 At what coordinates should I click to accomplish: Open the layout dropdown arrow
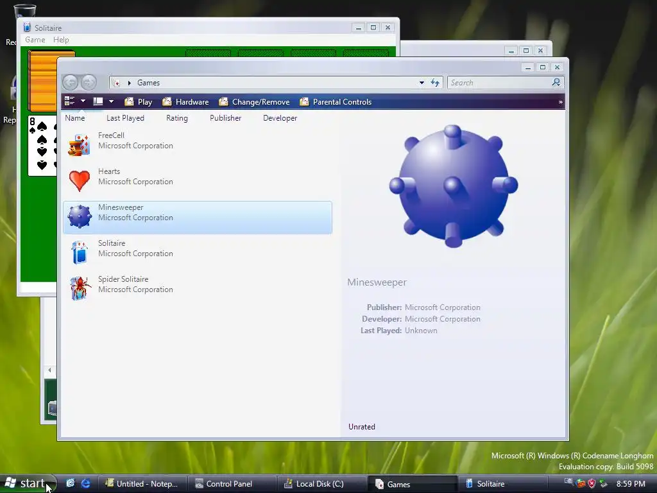[x=111, y=101]
